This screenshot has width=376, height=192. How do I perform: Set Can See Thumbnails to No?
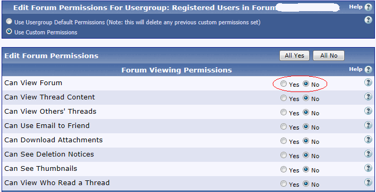pos(306,170)
